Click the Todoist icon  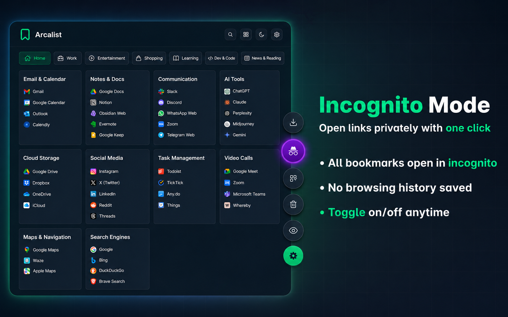[x=161, y=172]
